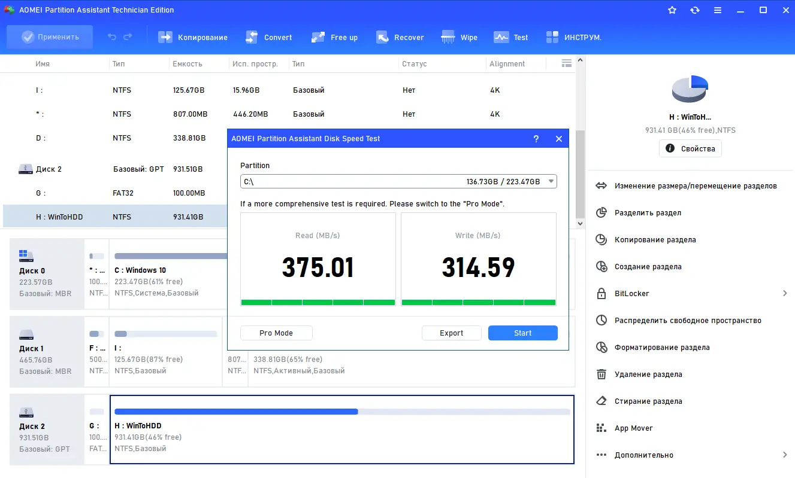Click the Write speed progress bar

(479, 303)
